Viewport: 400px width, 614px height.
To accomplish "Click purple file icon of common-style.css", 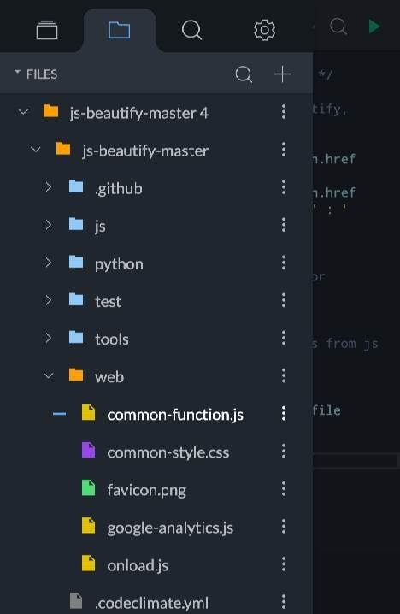I will pyautogui.click(x=88, y=450).
